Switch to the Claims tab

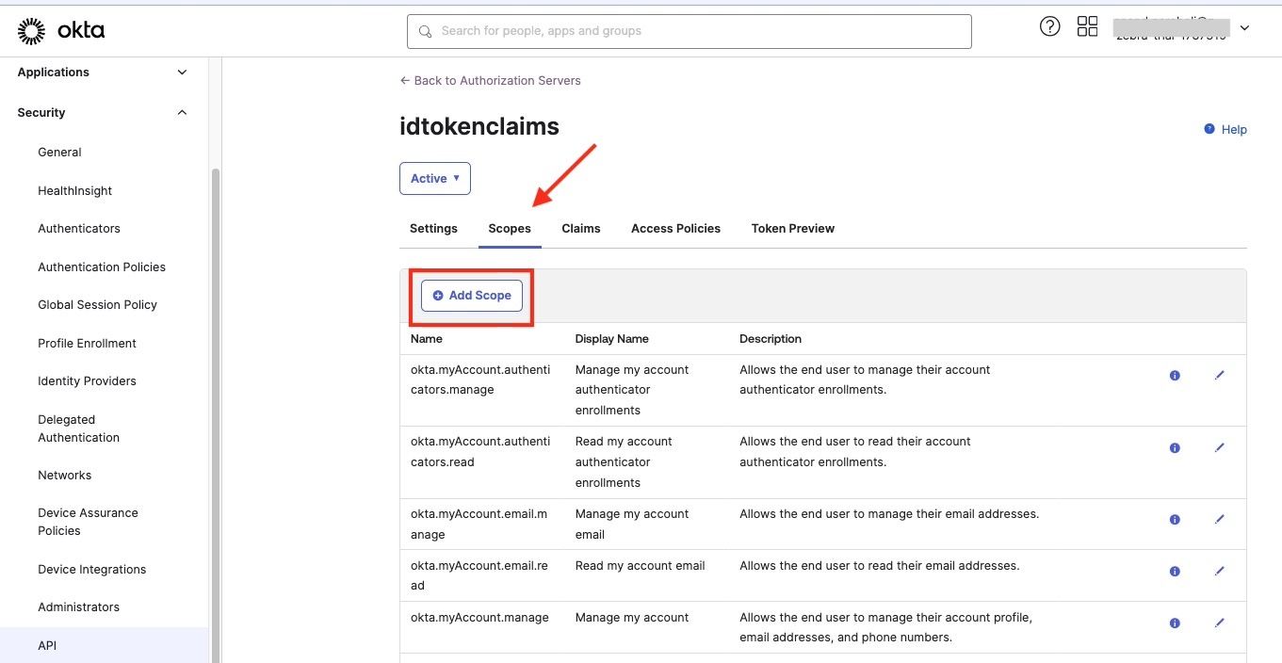click(580, 228)
